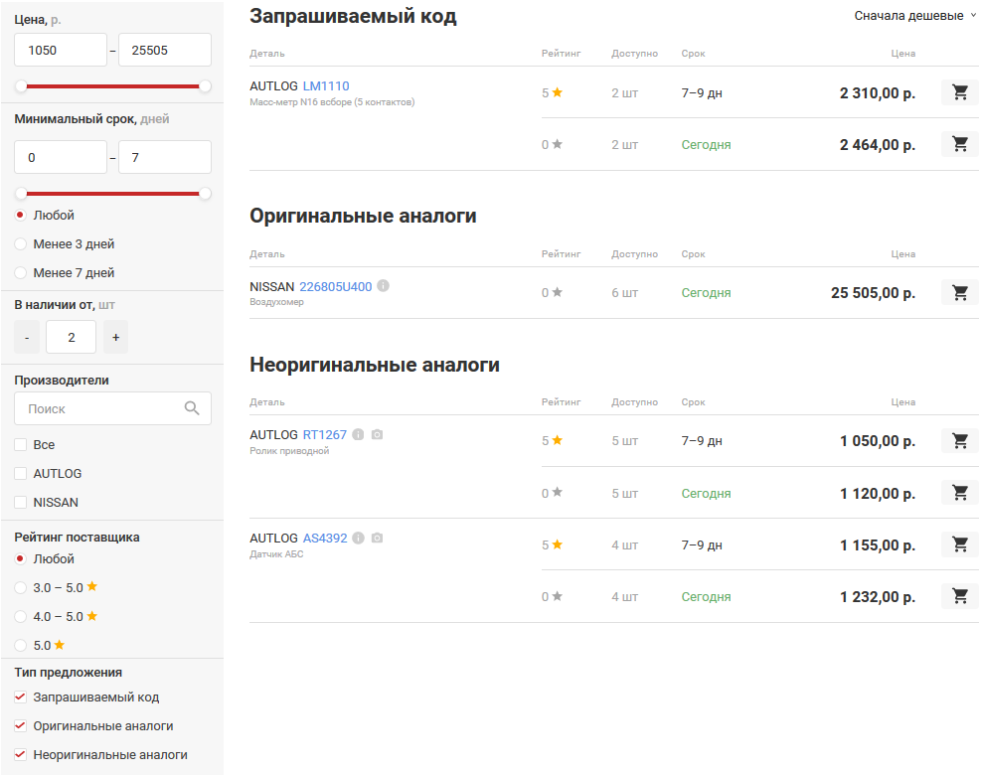The image size is (981, 775).
Task: Show info for NISSAN 226805U400
Action: [x=384, y=286]
